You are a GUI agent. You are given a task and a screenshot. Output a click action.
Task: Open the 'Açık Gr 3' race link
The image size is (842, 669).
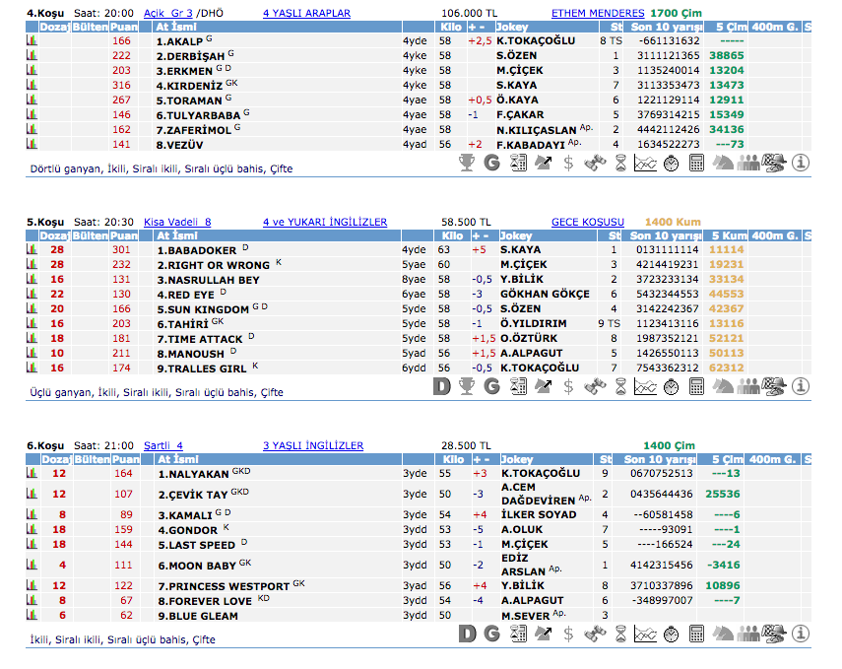[x=168, y=14]
